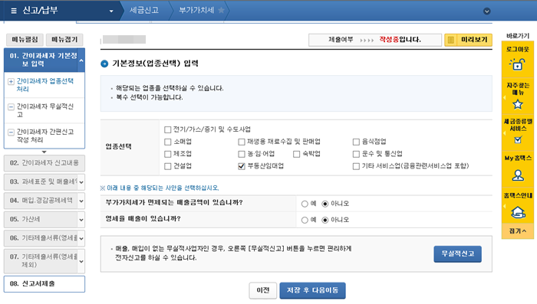Click the 로그아웃 lock icon
This screenshot has width=537, height=304.
[518, 64]
